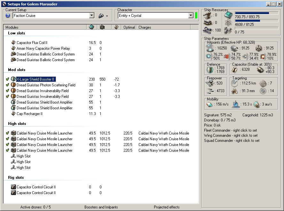
Task: Click the powergrid usage bar 4608 / 8125
Action: (256, 21)
